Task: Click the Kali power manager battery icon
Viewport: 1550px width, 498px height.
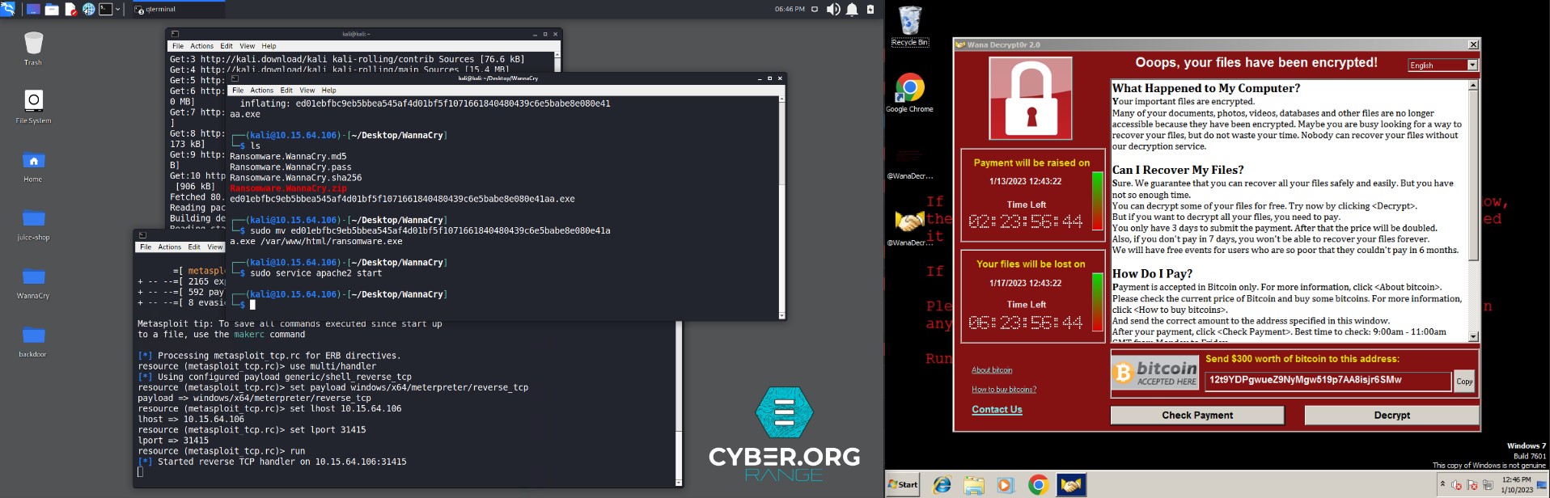Action: (x=870, y=10)
